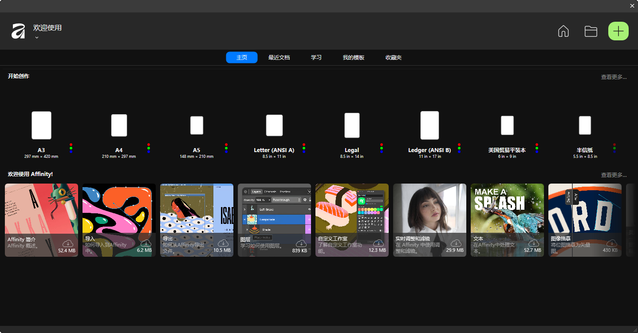Click RGB color dots beside A4
The width and height of the screenshot is (638, 333).
(x=149, y=148)
